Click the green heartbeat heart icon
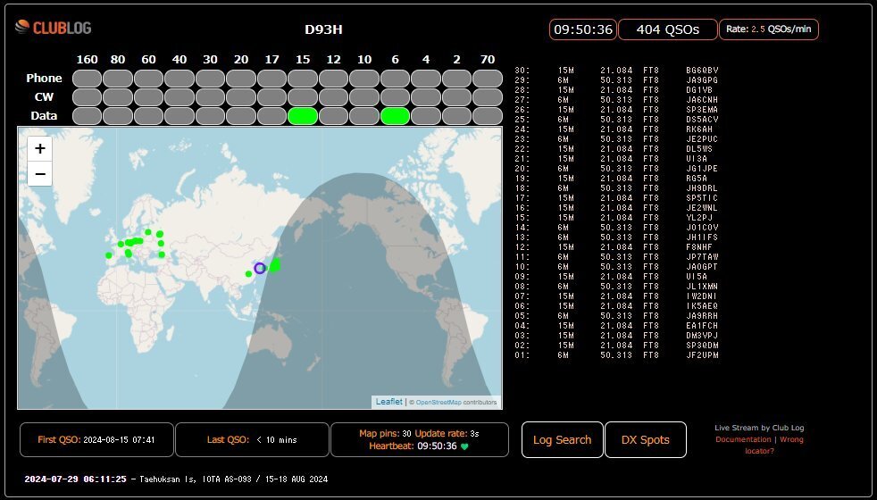 [464, 446]
